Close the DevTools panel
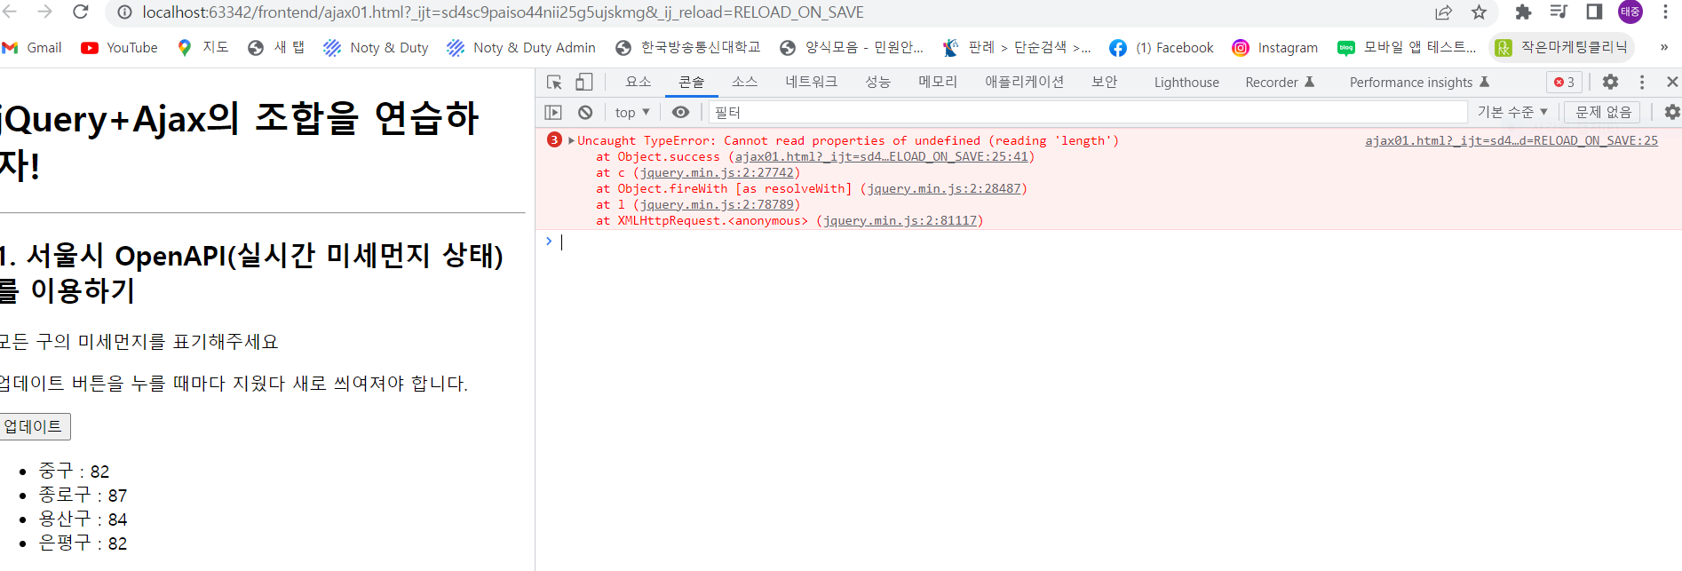 click(1672, 82)
